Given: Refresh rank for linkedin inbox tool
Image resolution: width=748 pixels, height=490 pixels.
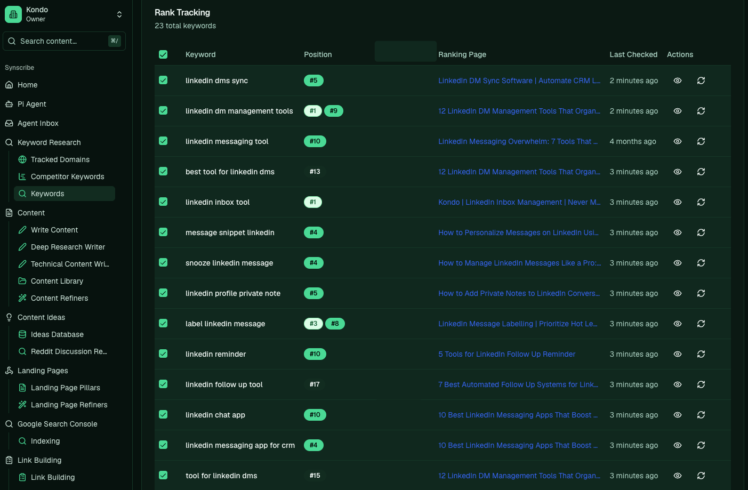Looking at the screenshot, I should coord(701,202).
